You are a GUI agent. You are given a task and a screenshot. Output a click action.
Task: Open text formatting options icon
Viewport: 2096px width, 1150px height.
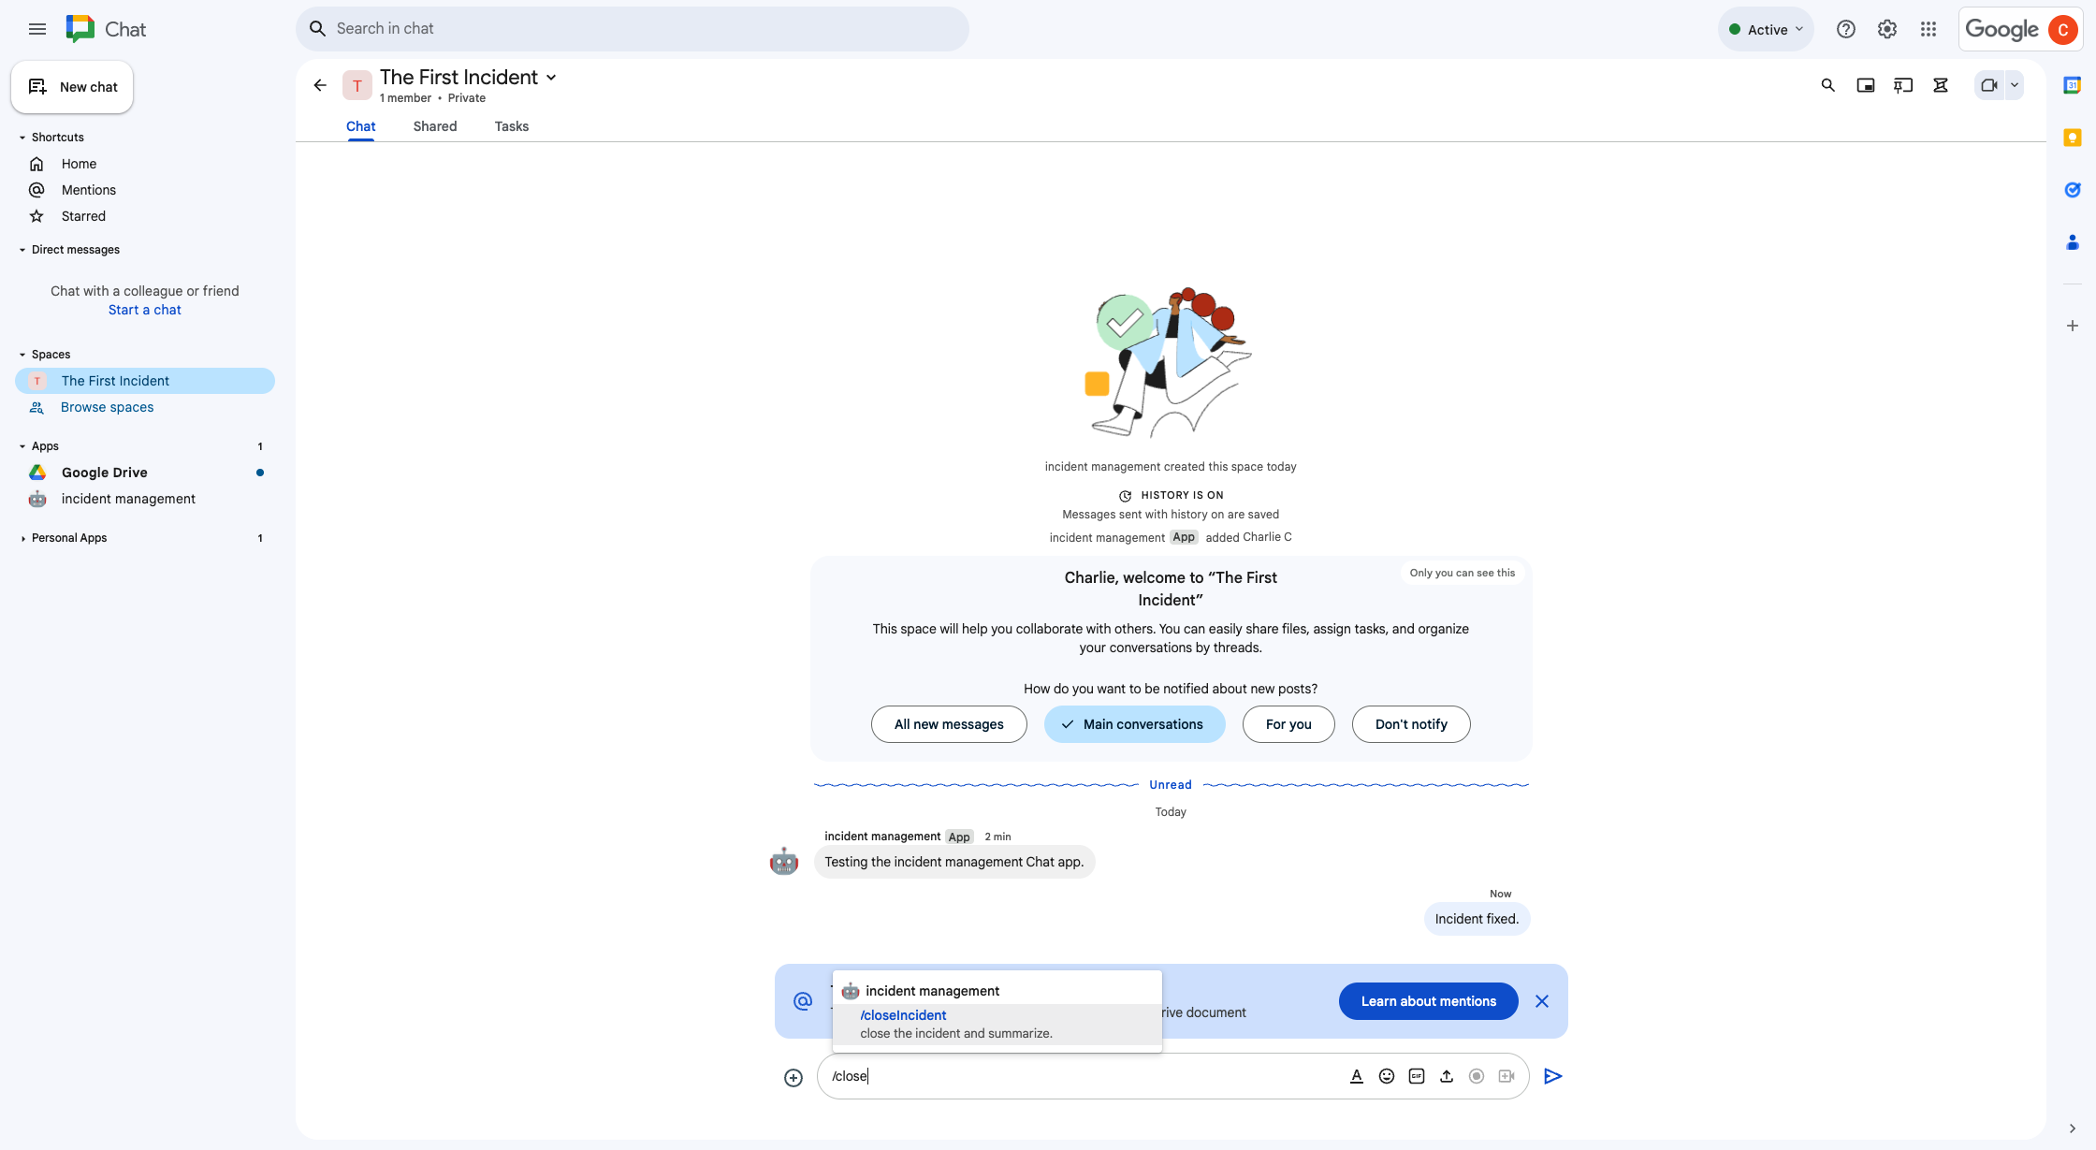(1357, 1076)
